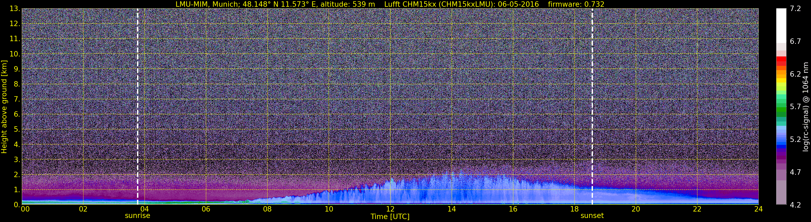Click the height axis tick '12.'

pos(15,24)
